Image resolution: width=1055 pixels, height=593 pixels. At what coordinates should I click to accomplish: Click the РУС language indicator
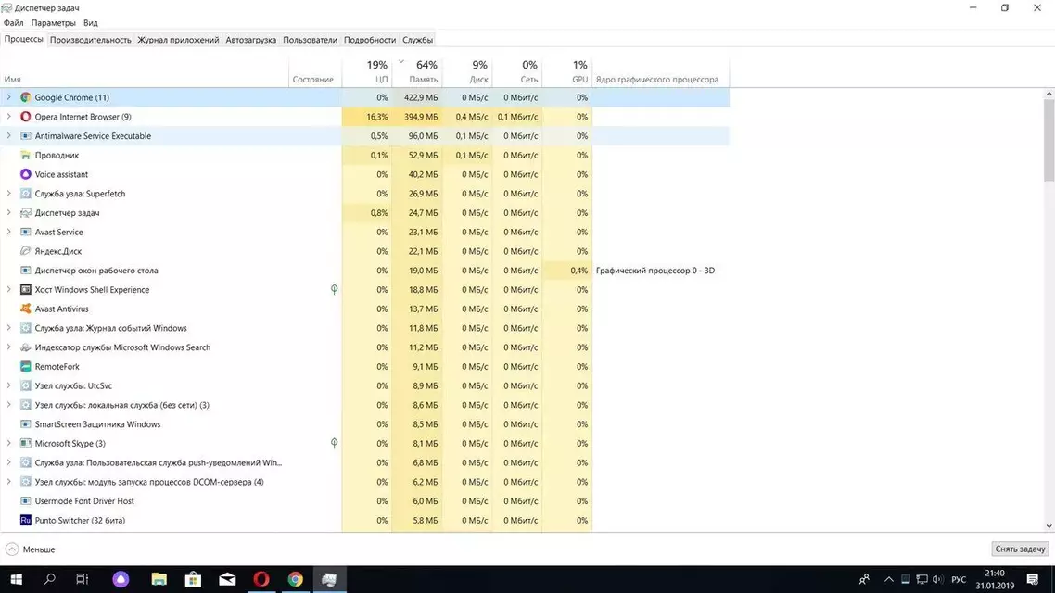point(959,579)
